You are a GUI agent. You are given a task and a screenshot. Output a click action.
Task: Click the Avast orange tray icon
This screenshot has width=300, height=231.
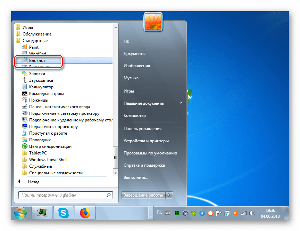(x=235, y=213)
